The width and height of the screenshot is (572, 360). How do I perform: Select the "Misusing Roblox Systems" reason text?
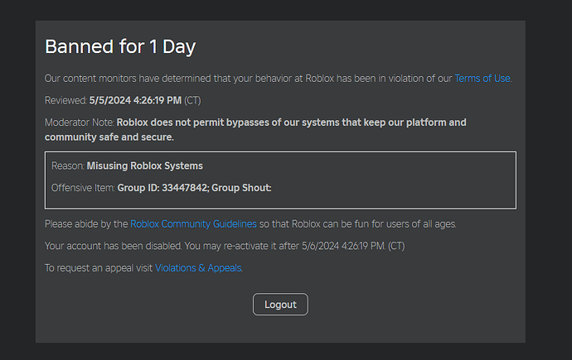point(145,166)
